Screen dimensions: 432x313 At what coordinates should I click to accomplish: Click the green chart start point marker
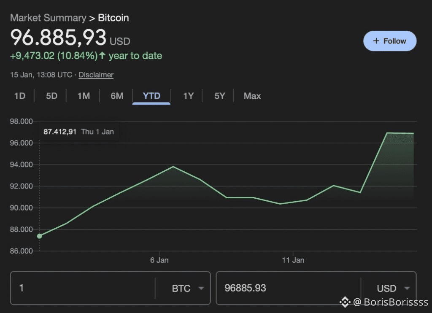(x=40, y=236)
